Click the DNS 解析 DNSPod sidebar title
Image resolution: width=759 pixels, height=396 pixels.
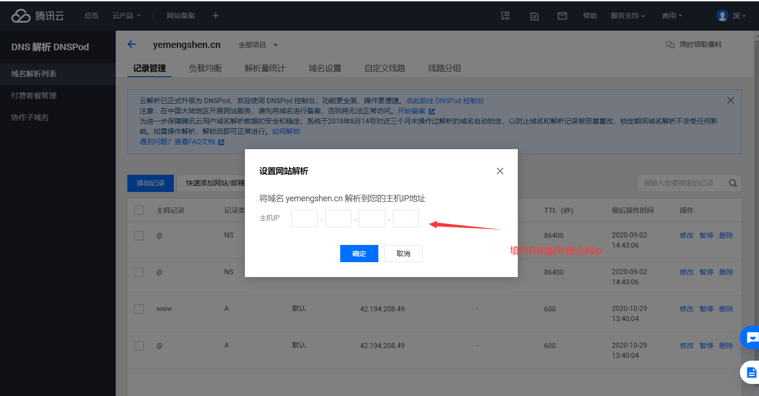(50, 47)
